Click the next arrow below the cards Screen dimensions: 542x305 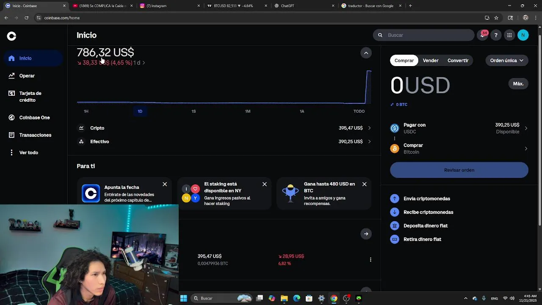[x=366, y=234]
